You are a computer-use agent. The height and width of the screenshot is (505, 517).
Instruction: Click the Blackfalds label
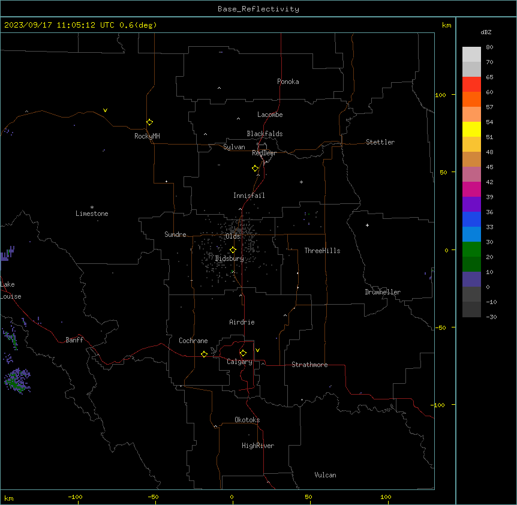(264, 134)
